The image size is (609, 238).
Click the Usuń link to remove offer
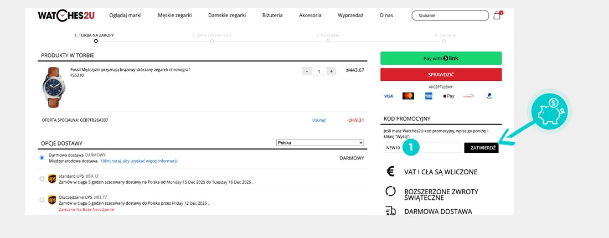pyautogui.click(x=319, y=120)
